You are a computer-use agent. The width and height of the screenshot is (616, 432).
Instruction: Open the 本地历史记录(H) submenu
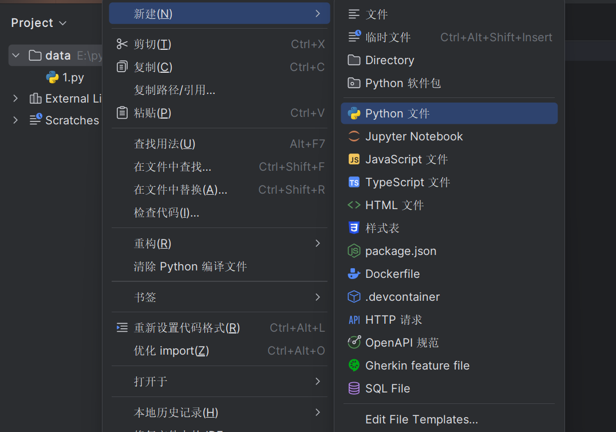tap(219, 413)
